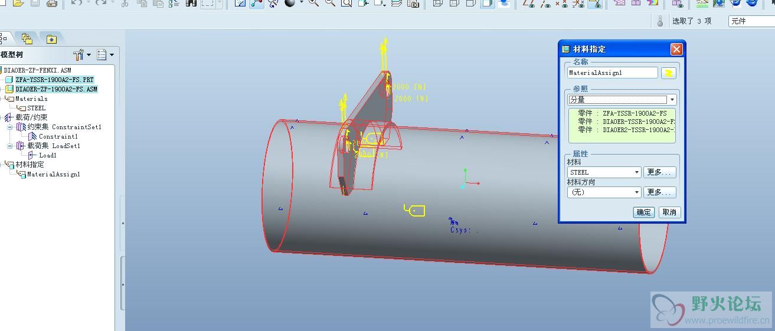Select 零件 ZFA-YSSR-1900A2-FS in the reference list
The height and width of the screenshot is (331, 775).
point(622,113)
